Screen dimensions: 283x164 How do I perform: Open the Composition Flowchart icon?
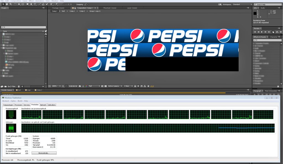145,86
